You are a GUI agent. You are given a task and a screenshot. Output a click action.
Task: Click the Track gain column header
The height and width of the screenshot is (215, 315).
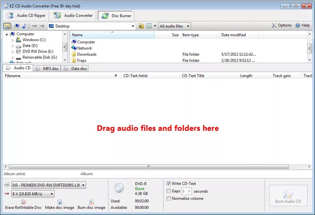click(x=286, y=75)
